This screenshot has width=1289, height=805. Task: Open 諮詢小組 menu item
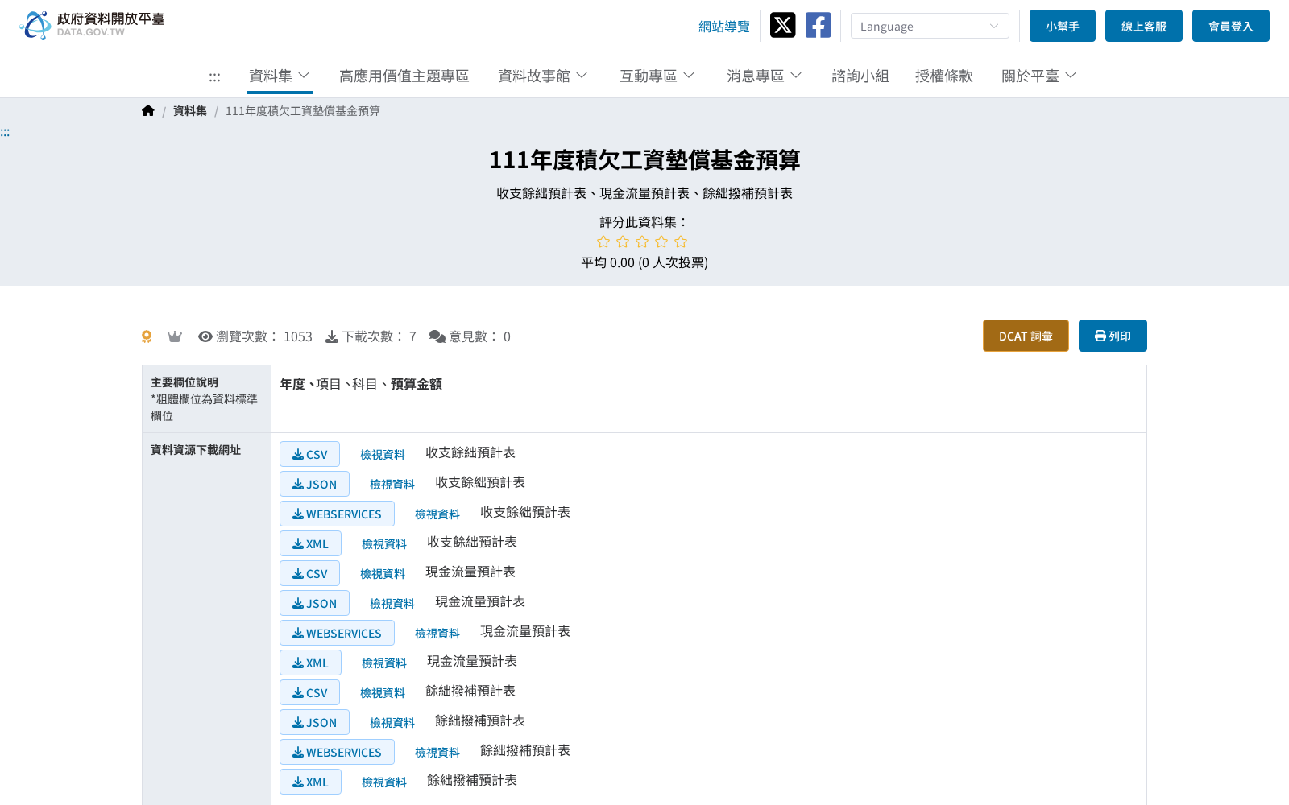860,76
